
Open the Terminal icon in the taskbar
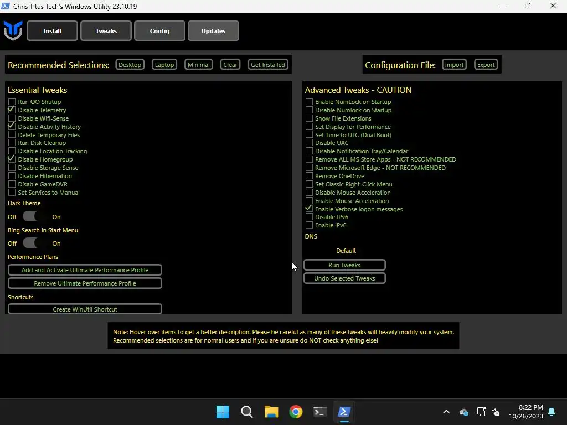point(320,412)
